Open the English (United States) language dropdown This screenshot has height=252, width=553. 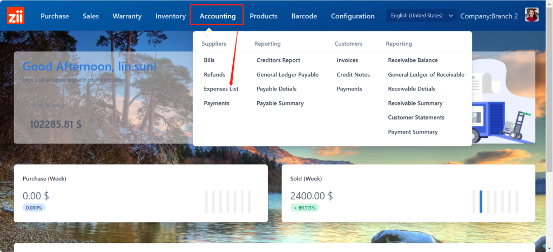click(x=422, y=16)
